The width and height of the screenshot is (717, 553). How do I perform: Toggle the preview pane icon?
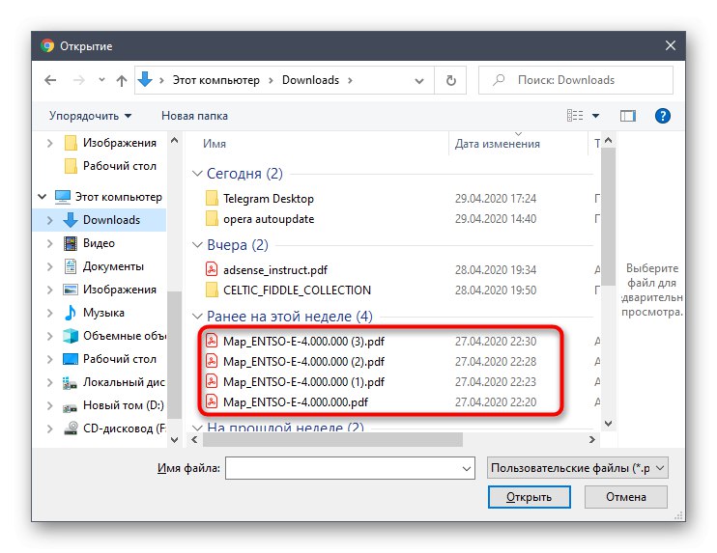tap(628, 116)
